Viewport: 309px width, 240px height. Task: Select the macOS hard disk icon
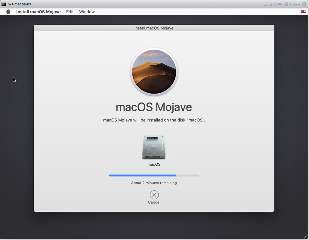(x=154, y=147)
